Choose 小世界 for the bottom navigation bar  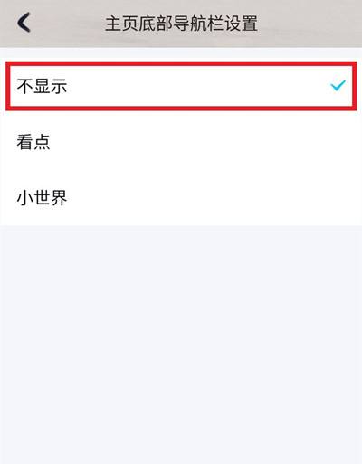pyautogui.click(x=181, y=197)
